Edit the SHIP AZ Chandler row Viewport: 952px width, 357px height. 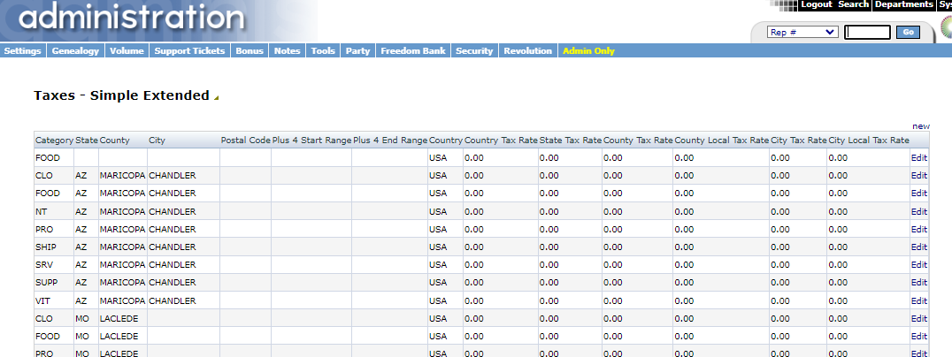tap(918, 247)
